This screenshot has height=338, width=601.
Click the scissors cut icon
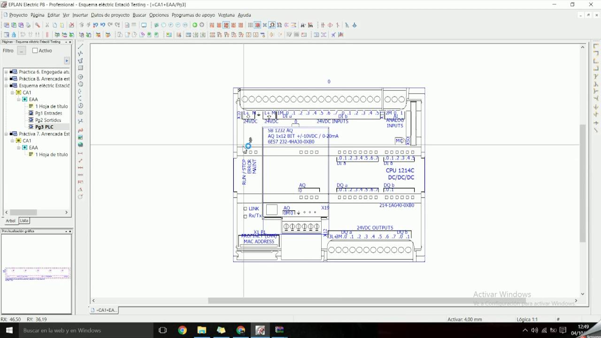(x=47, y=25)
